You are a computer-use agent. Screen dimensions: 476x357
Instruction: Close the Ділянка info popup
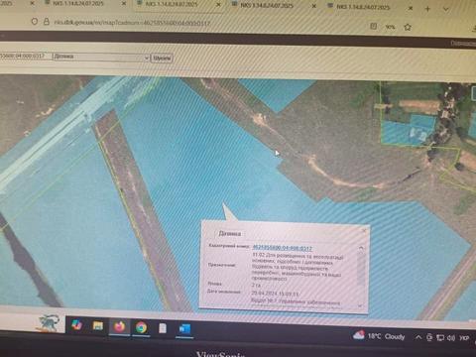[365, 230]
